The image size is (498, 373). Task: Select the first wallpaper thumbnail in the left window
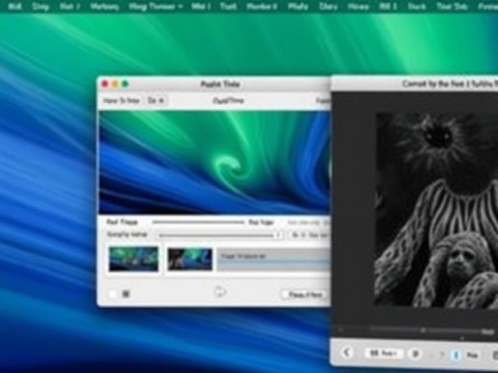(134, 259)
